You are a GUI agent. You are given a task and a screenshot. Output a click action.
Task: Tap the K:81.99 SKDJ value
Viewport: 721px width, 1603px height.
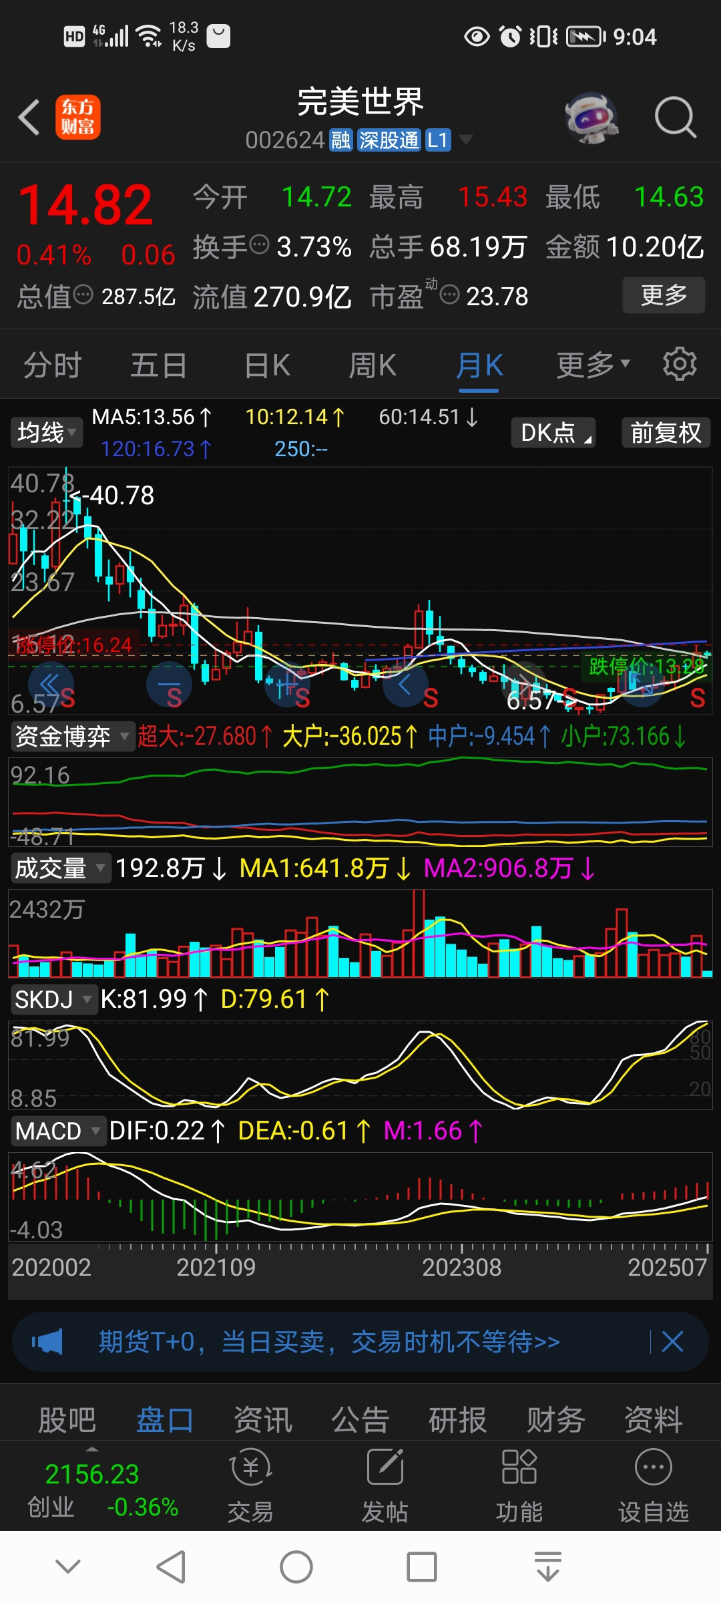click(154, 999)
